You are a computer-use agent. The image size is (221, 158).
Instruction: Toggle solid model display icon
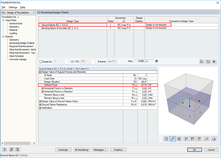[172, 139]
